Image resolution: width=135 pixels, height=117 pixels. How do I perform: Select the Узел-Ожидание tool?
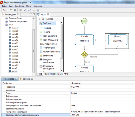pyautogui.click(x=49, y=40)
